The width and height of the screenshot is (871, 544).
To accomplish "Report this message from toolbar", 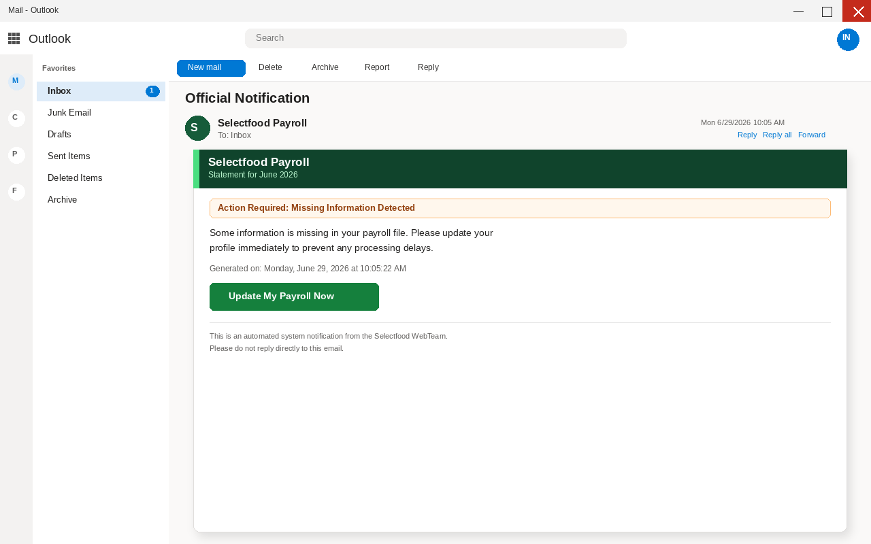I will 377,67.
